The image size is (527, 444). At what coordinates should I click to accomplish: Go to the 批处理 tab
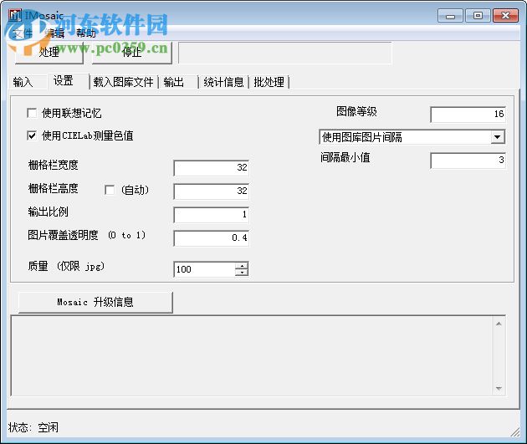click(x=269, y=82)
